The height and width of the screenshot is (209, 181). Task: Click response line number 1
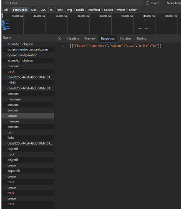point(63,46)
